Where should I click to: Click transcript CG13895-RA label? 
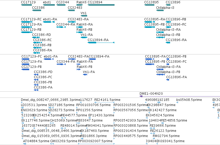pos(155,19)
